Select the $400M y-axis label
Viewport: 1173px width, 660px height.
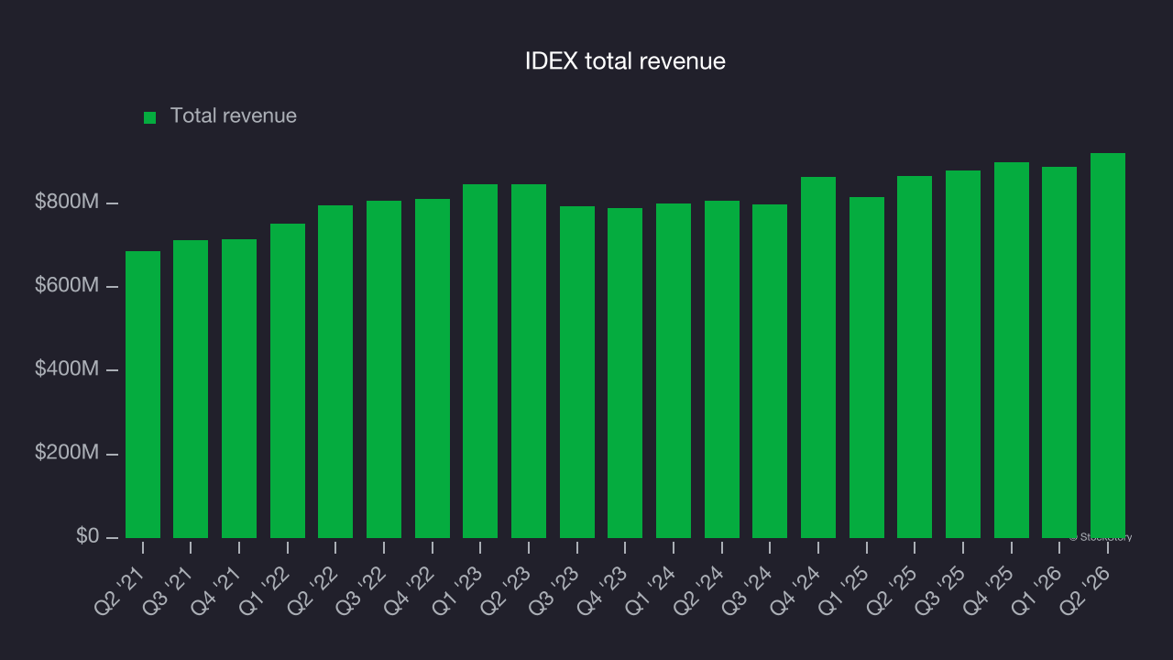pos(67,369)
